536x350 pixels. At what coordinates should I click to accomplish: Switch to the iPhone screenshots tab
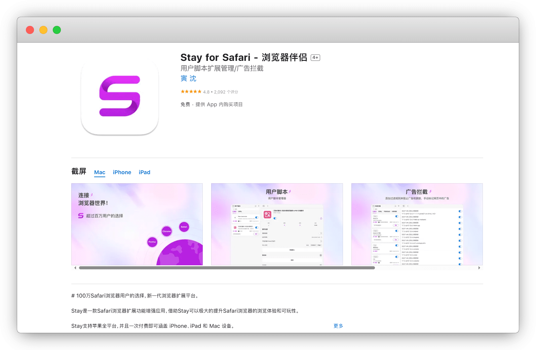[122, 172]
